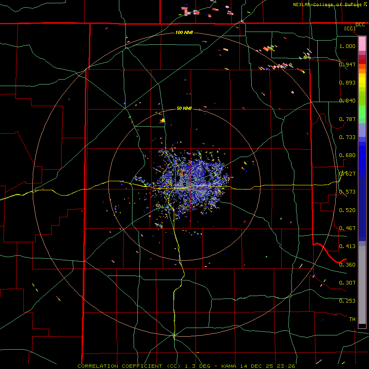Image resolution: width=369 pixels, height=369 pixels.
Task: Click the pink top segment of color scale
Action: pos(362,43)
